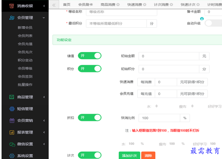This screenshot has width=222, height=159.
Task: Collapse the 会员管理 submenu chevron
Action: (44, 18)
